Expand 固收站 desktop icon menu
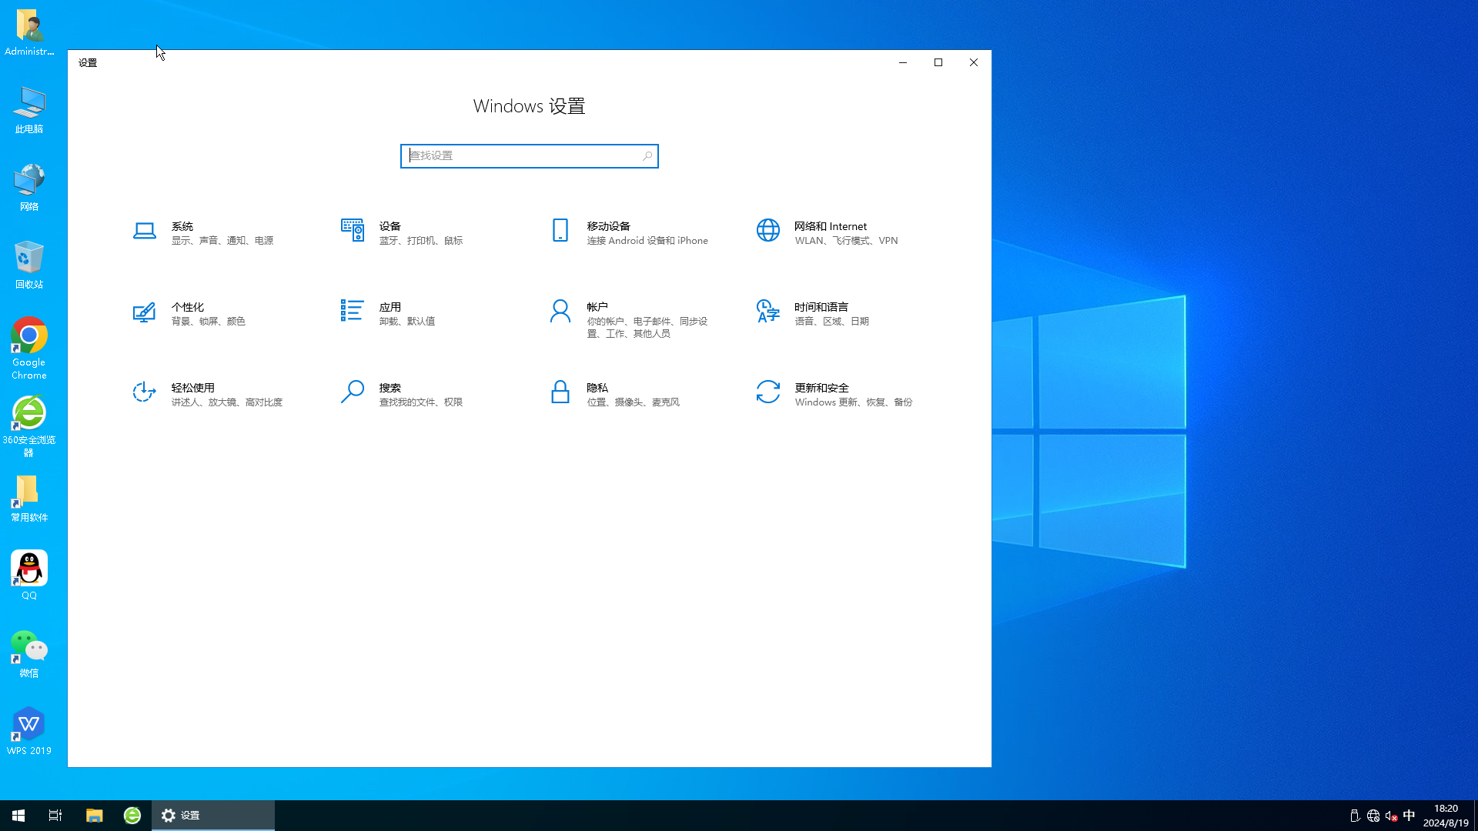 tap(28, 259)
